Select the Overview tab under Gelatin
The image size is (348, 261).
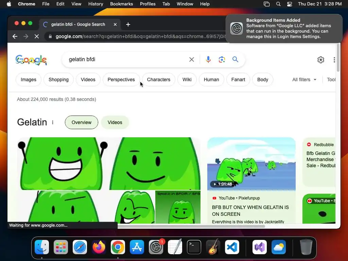pos(82,122)
